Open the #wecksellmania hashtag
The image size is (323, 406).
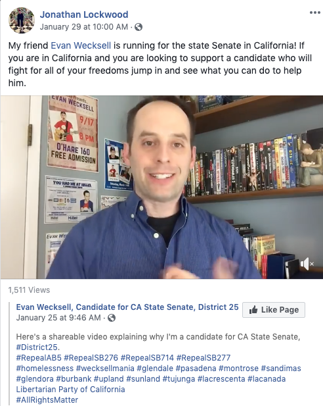(x=105, y=368)
